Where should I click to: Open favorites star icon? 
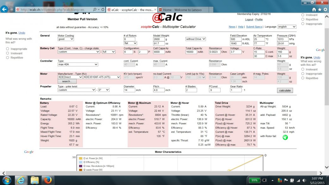pos(320,9)
